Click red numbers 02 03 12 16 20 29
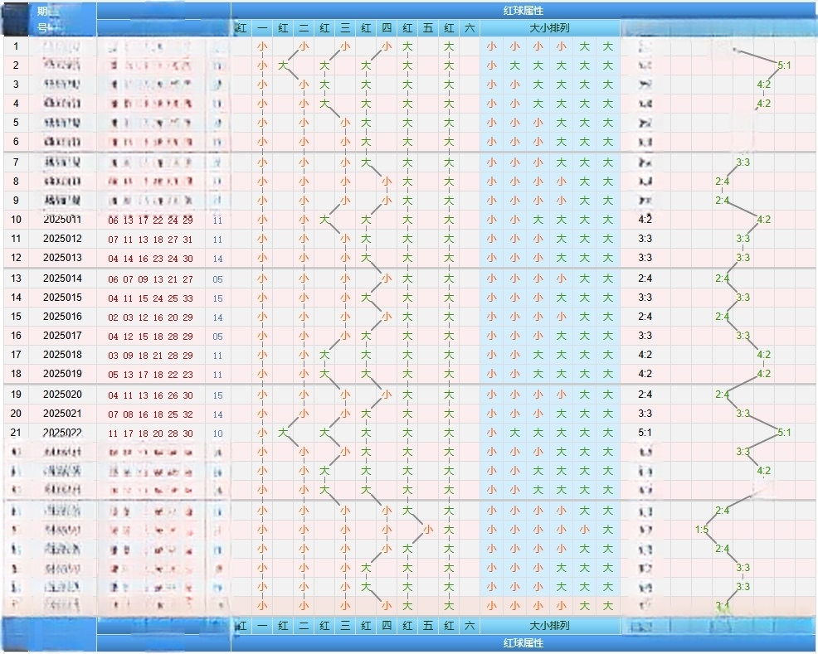The height and width of the screenshot is (654, 818). tap(150, 317)
